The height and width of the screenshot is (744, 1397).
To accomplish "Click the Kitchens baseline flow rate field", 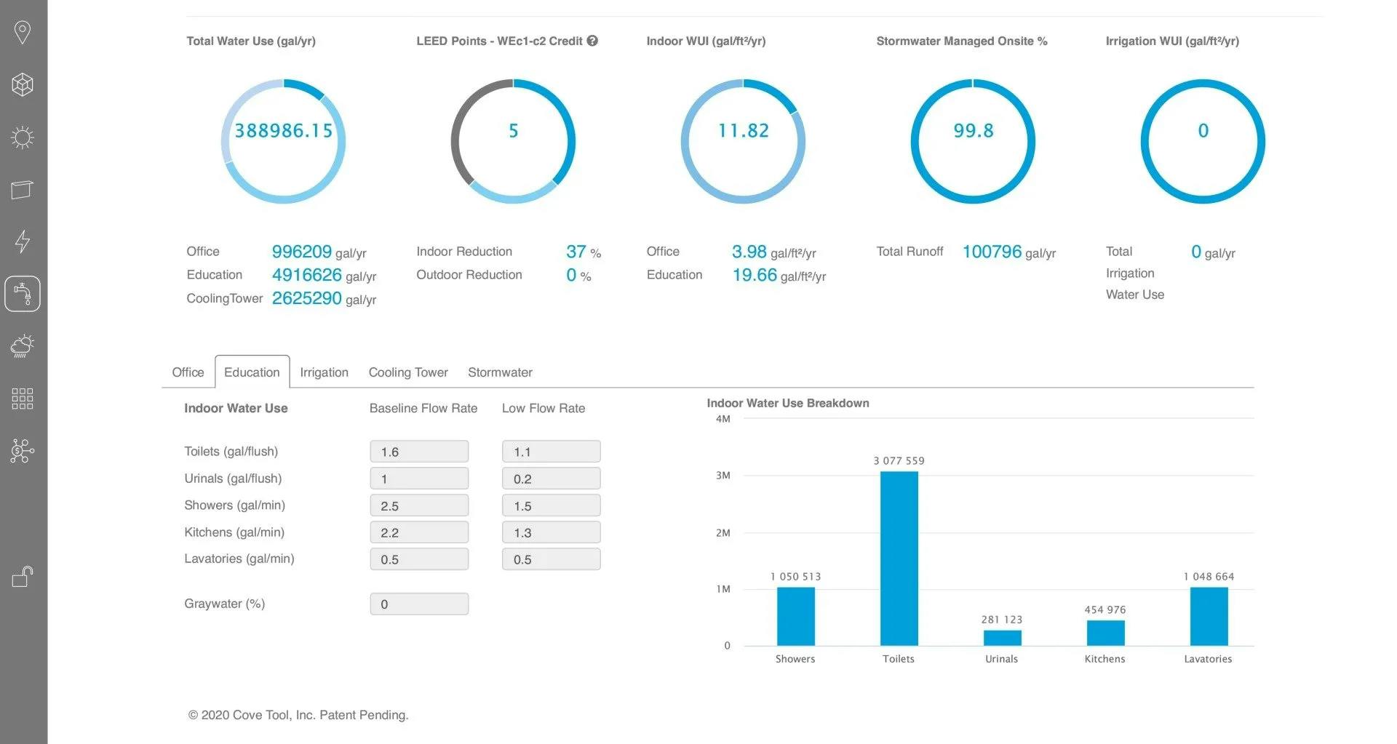I will [419, 532].
